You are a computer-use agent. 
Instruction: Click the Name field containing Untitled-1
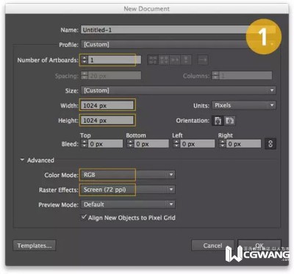[179, 30]
